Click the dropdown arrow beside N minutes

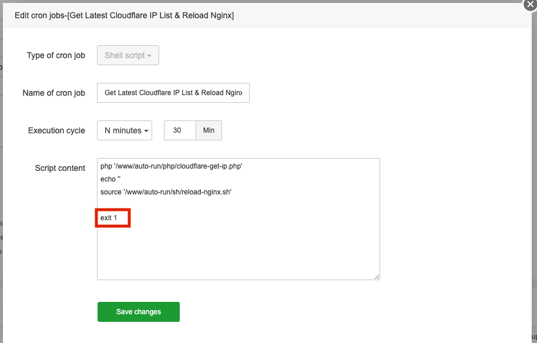pyautogui.click(x=144, y=130)
